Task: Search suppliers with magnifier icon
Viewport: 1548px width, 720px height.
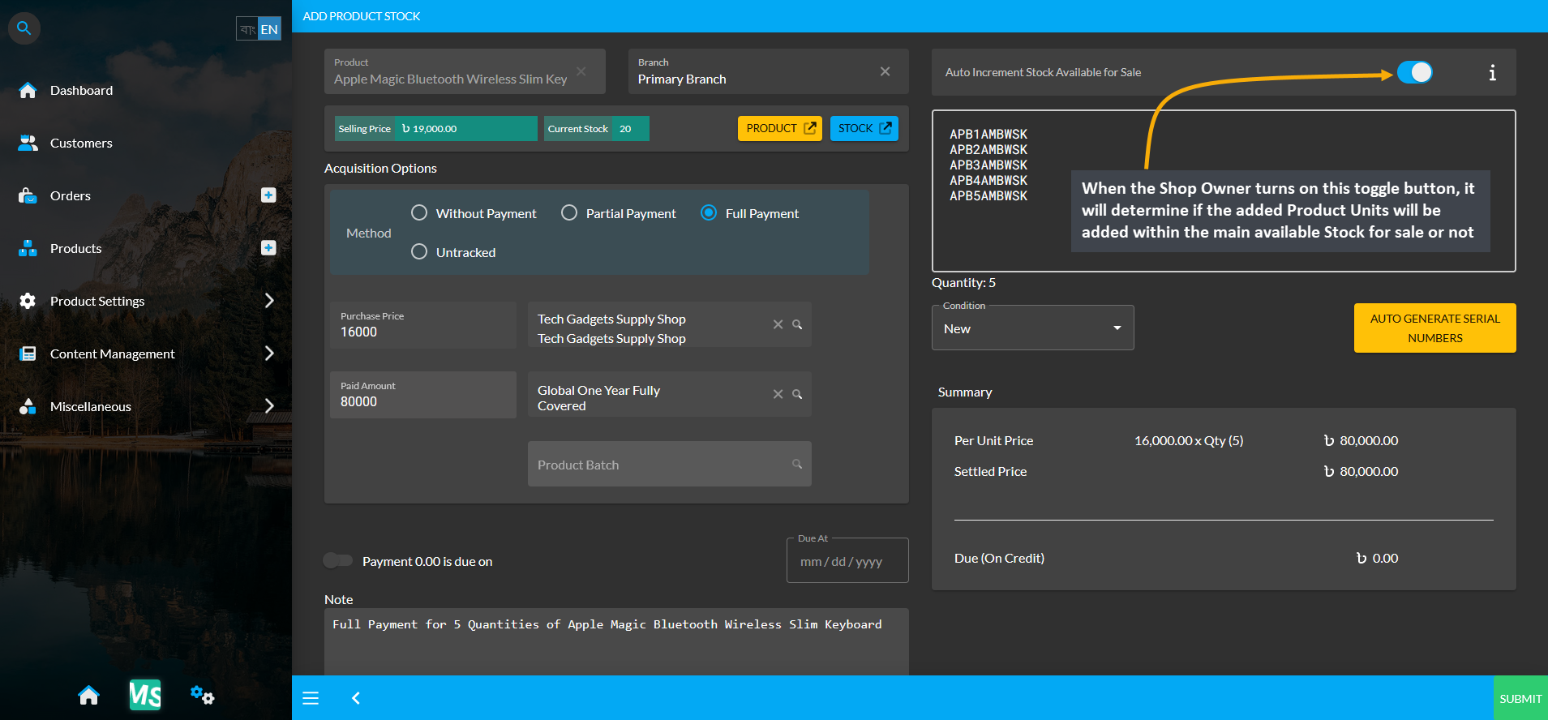Action: (x=797, y=324)
